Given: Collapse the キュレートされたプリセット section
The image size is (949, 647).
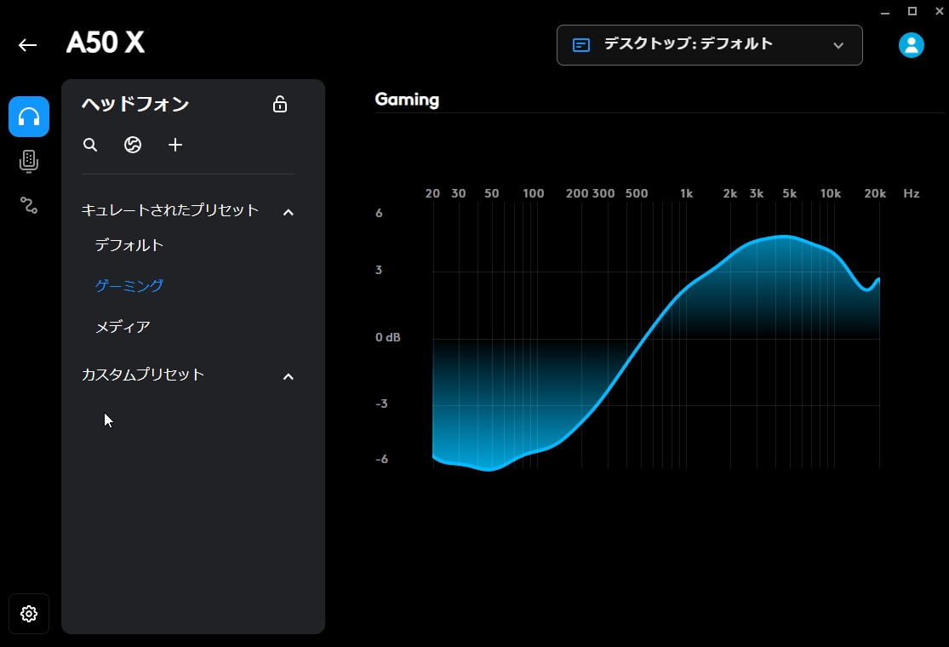Looking at the screenshot, I should click(288, 211).
